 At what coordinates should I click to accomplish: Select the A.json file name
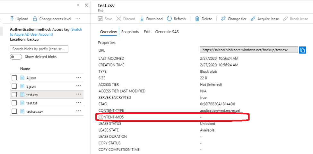tap(31, 78)
